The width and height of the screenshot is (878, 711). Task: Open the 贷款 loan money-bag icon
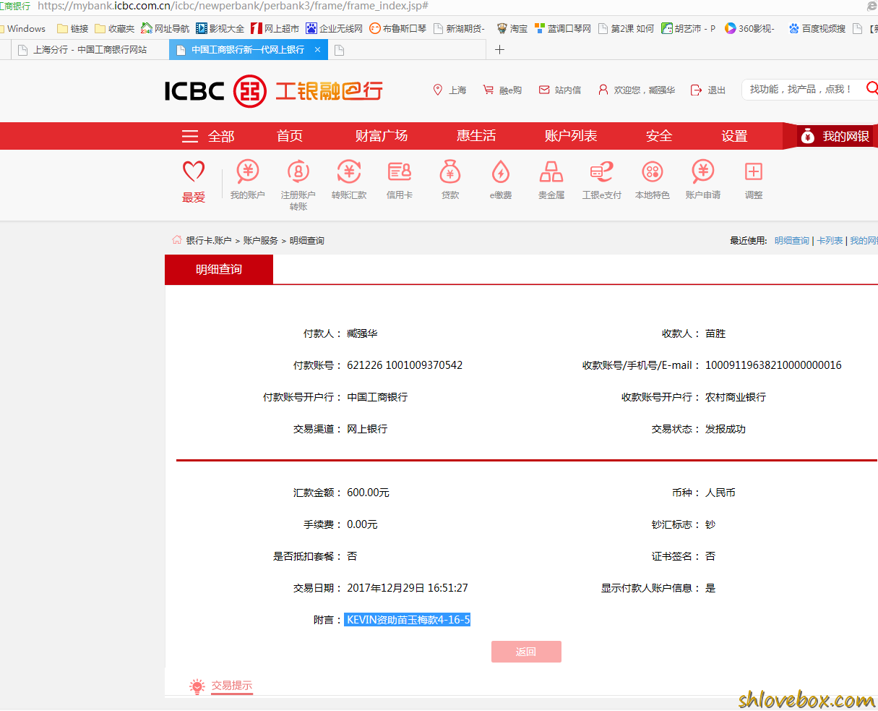450,172
